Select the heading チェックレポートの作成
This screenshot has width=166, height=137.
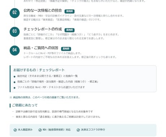[43, 29]
